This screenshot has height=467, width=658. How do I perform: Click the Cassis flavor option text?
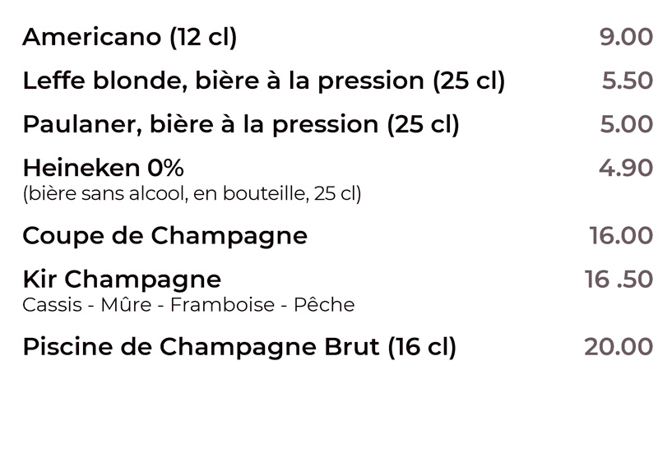coord(52,305)
